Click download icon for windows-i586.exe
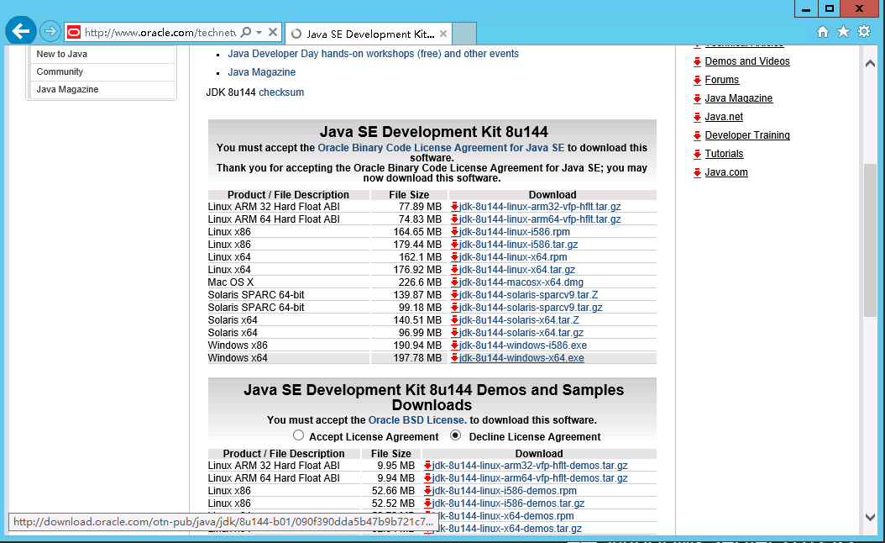 (454, 345)
